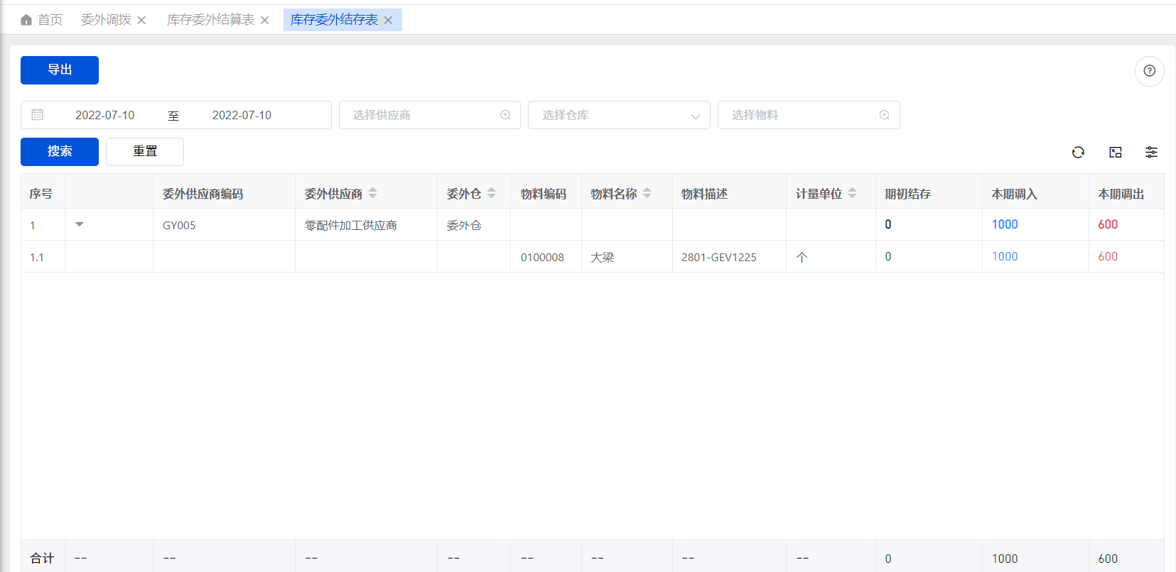Select the 库存委外结存表 tab
The width and height of the screenshot is (1176, 572).
334,20
